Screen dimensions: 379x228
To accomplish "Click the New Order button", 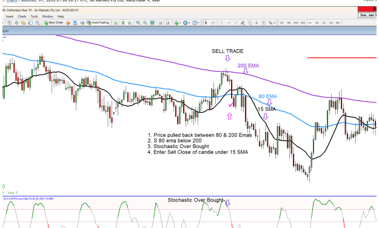I will point(53,22).
